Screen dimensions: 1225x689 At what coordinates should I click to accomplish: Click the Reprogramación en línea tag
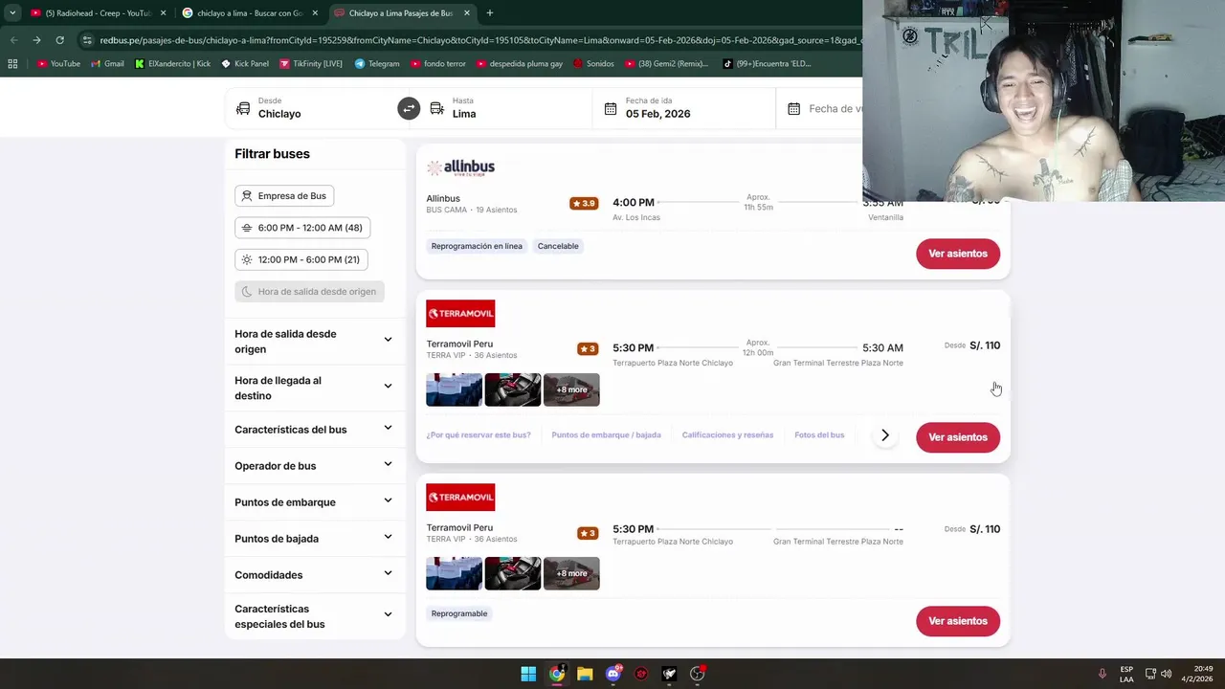pyautogui.click(x=477, y=246)
